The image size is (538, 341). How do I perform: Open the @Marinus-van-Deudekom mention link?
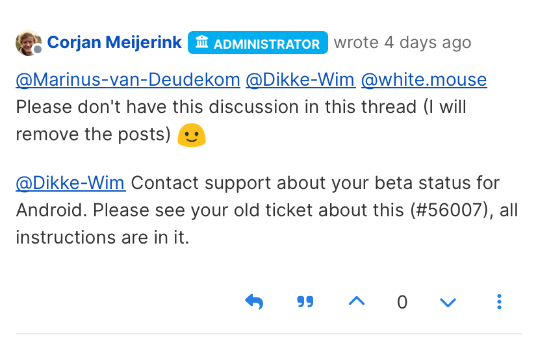pyautogui.click(x=127, y=80)
